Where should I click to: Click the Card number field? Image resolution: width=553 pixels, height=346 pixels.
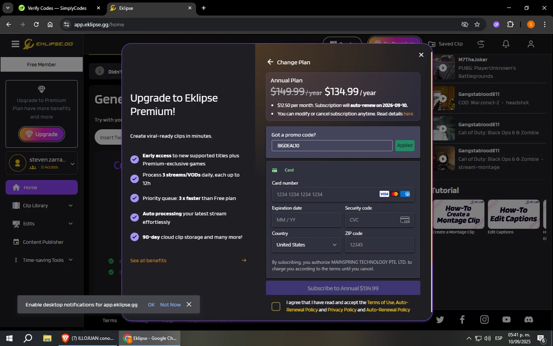(x=343, y=194)
